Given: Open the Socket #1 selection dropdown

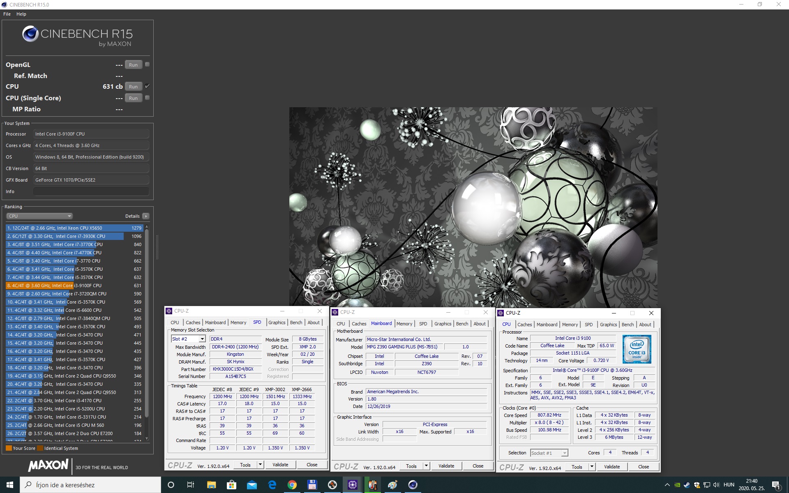Looking at the screenshot, I should tap(549, 453).
